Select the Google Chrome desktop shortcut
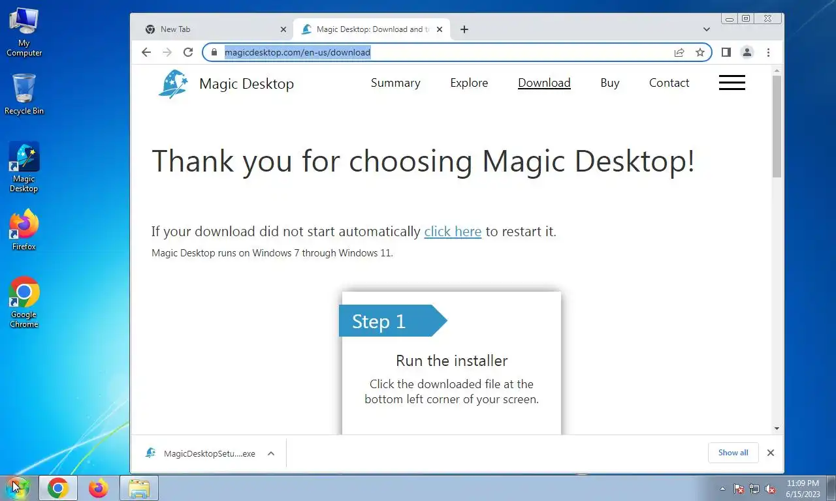Image resolution: width=836 pixels, height=501 pixels. (x=24, y=303)
